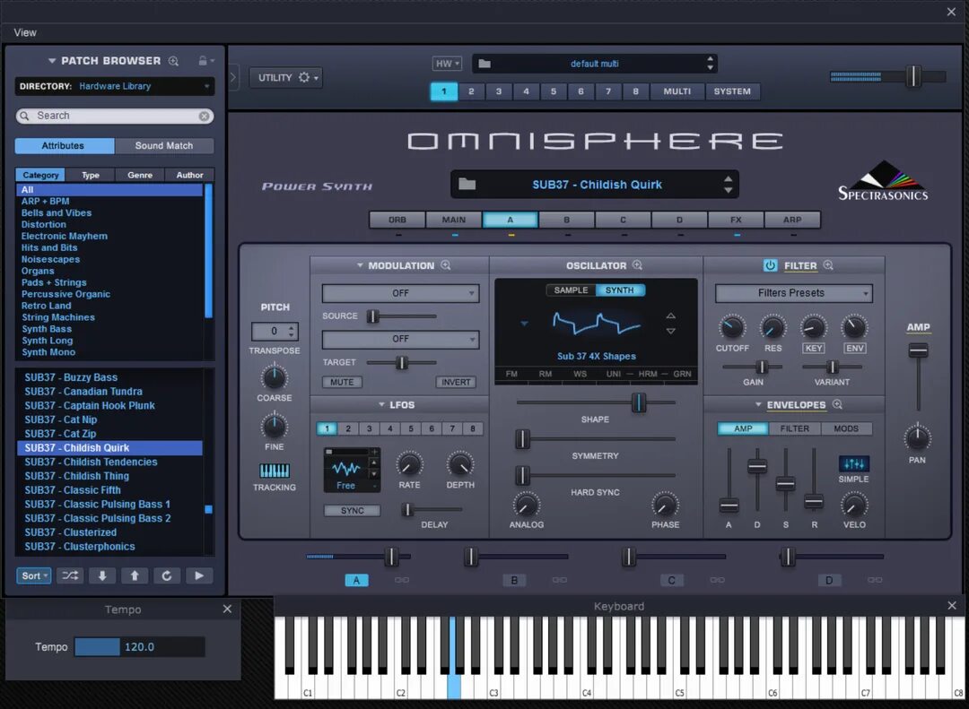Click the link icon next to layer D

click(x=875, y=580)
